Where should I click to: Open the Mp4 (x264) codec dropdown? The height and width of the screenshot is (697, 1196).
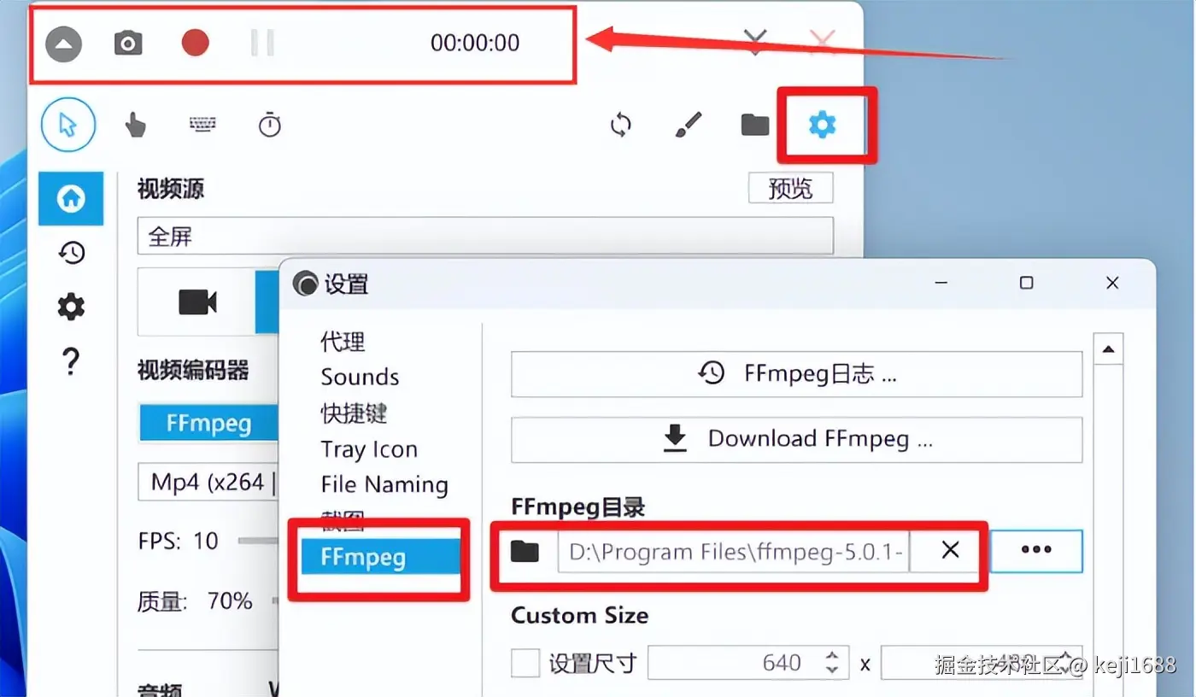click(208, 482)
